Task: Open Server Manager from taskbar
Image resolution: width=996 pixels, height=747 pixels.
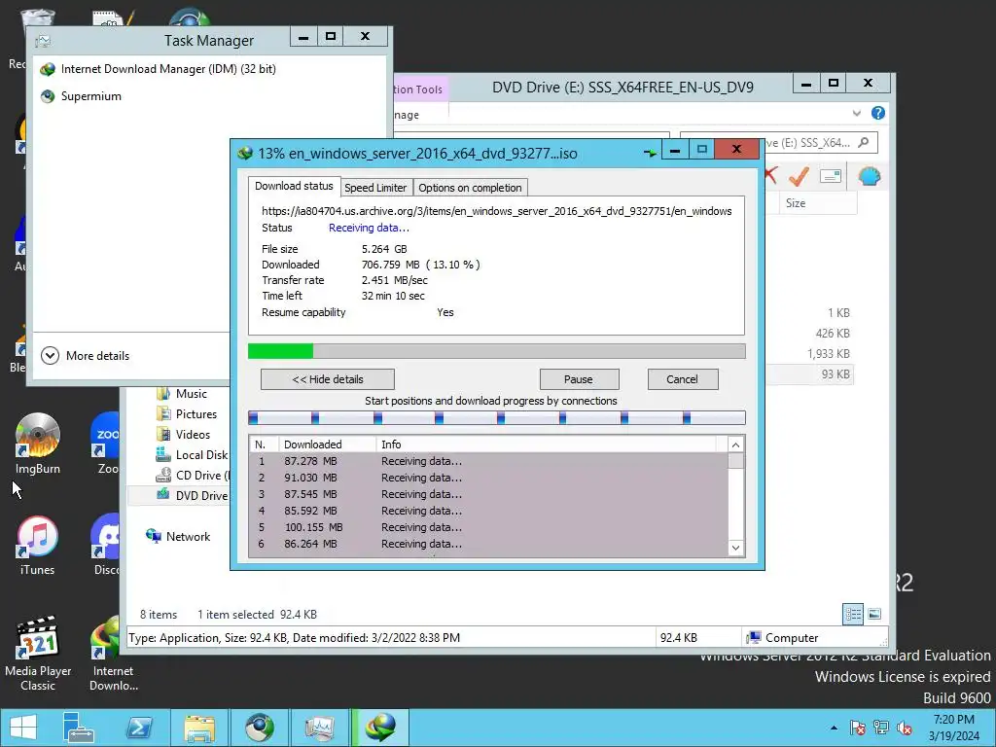Action: [x=78, y=728]
